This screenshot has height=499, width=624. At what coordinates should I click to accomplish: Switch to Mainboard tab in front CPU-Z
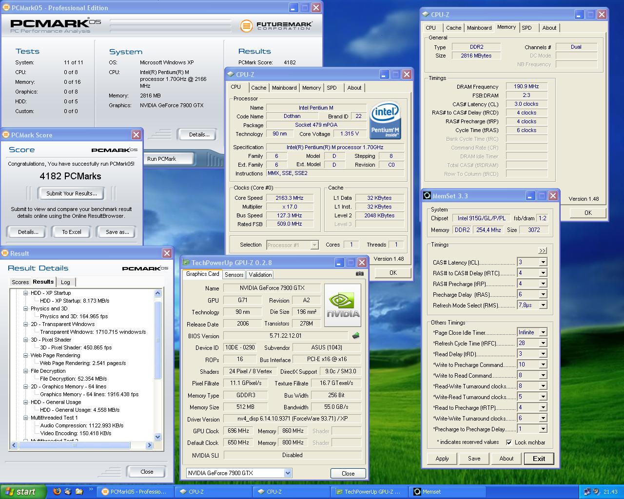[284, 88]
